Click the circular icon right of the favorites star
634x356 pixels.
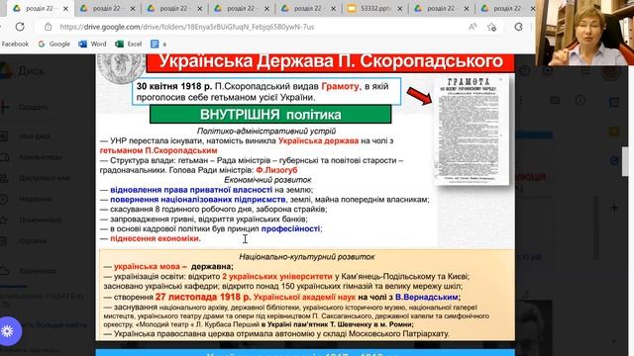pos(519,27)
